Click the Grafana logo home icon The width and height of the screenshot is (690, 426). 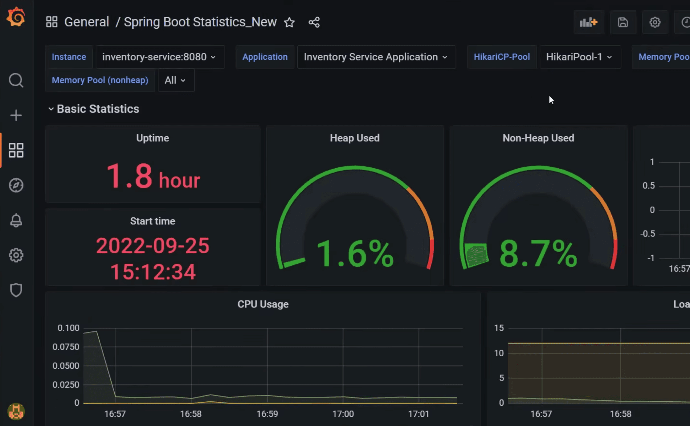pos(16,17)
